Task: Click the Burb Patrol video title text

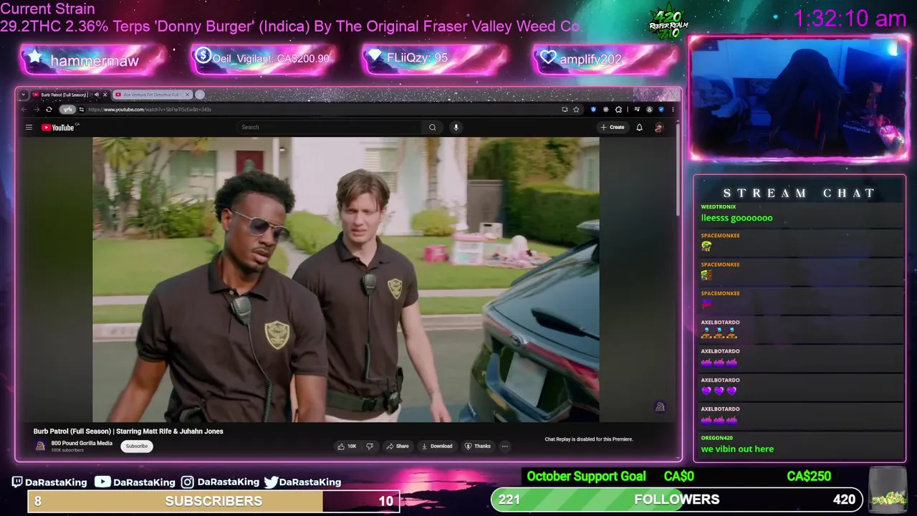Action: [128, 431]
